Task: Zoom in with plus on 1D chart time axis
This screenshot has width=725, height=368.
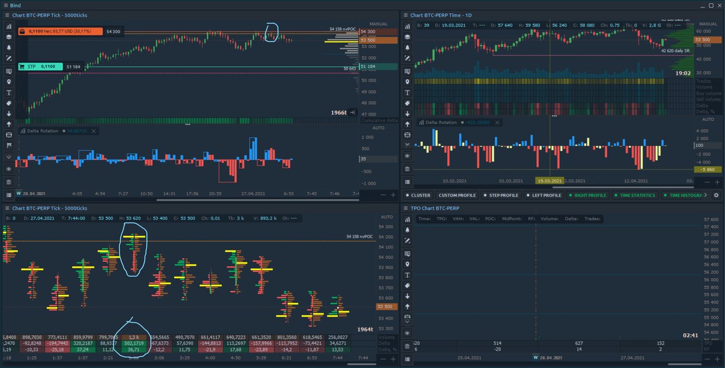Action: 717,182
